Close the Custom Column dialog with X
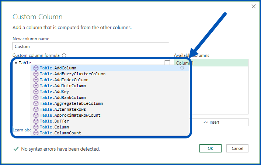261x165 pixels. (x=253, y=6)
